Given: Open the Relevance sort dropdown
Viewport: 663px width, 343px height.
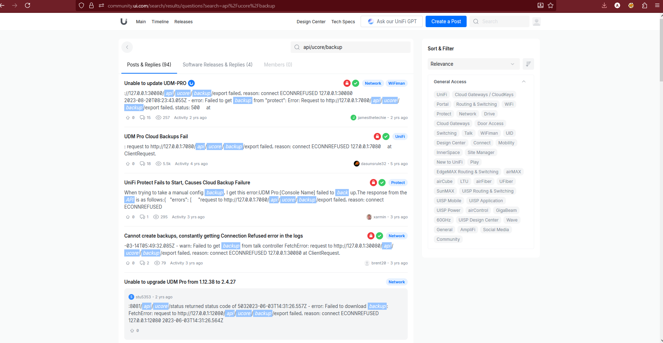Looking at the screenshot, I should (x=473, y=64).
